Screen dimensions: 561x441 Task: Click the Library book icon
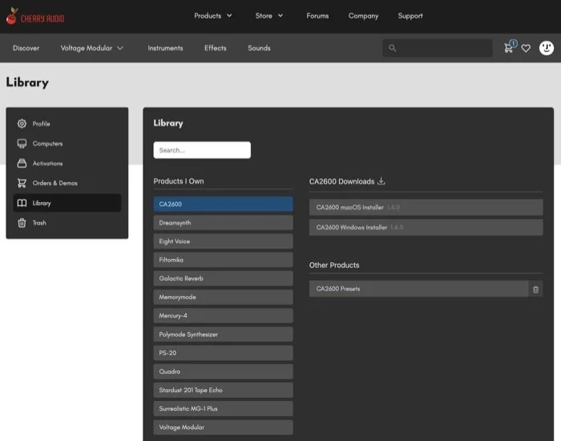22,203
